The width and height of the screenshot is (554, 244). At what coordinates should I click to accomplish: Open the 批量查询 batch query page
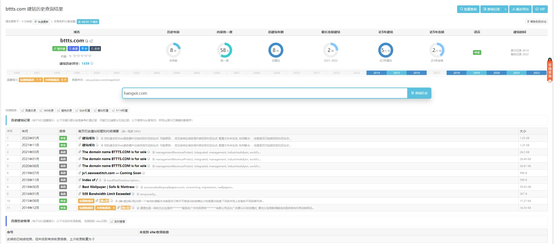(468, 9)
